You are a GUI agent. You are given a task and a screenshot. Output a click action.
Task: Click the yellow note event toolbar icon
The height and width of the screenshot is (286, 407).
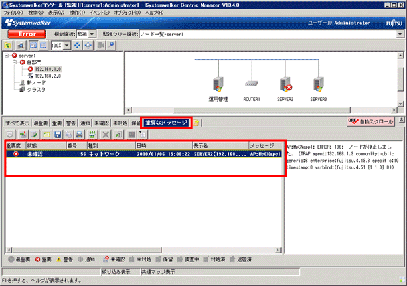46,135
